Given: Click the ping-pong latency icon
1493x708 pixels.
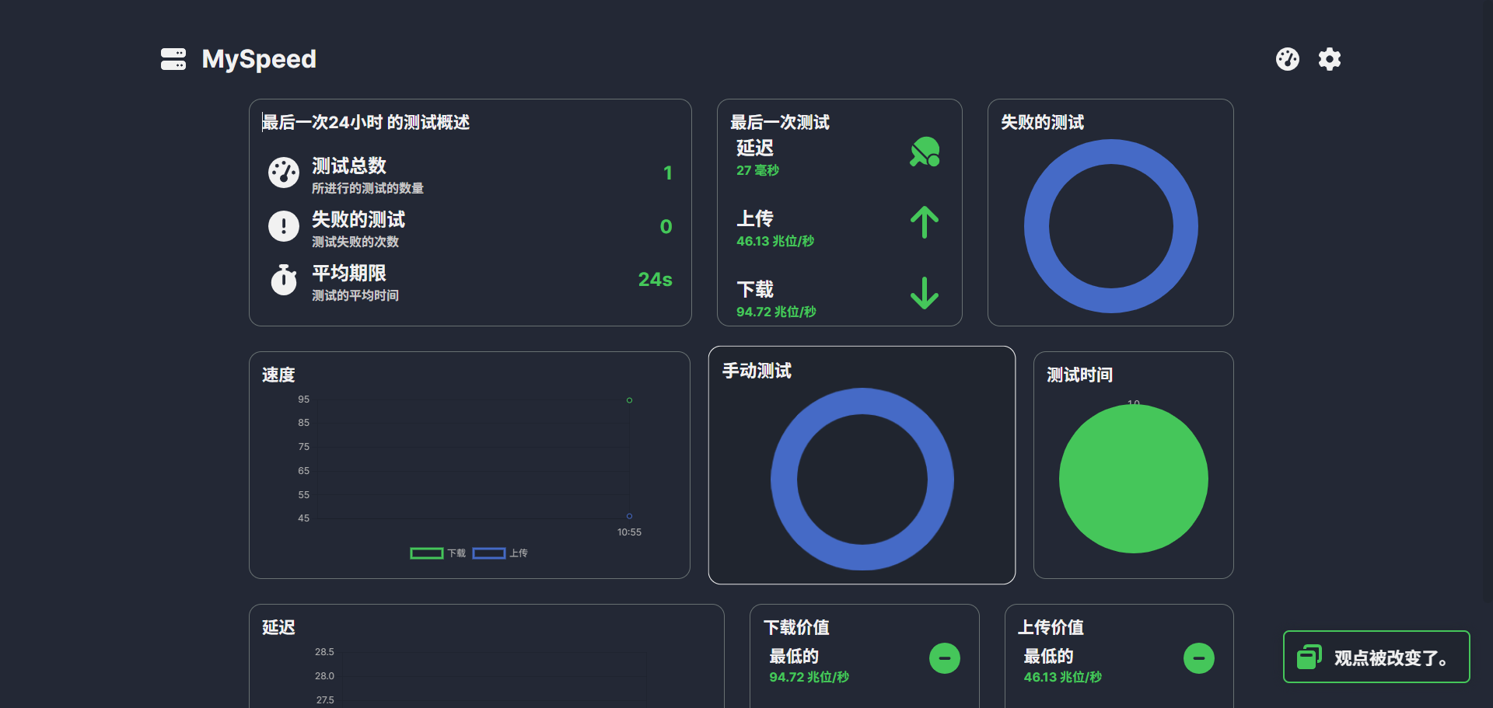Looking at the screenshot, I should [x=925, y=152].
